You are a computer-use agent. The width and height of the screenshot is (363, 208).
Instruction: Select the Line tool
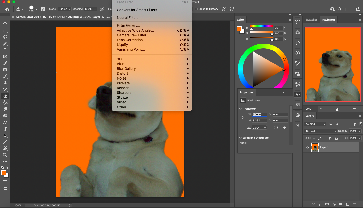pyautogui.click(x=5, y=142)
